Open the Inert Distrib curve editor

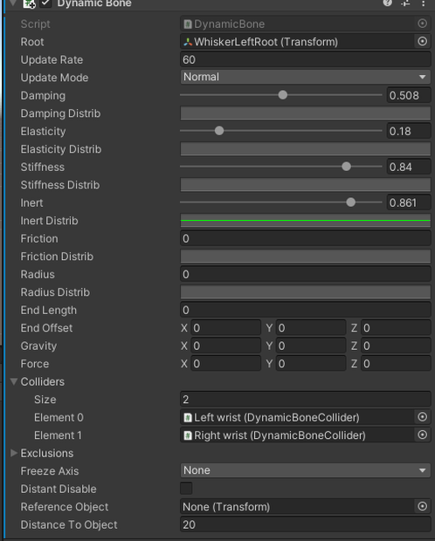click(306, 221)
